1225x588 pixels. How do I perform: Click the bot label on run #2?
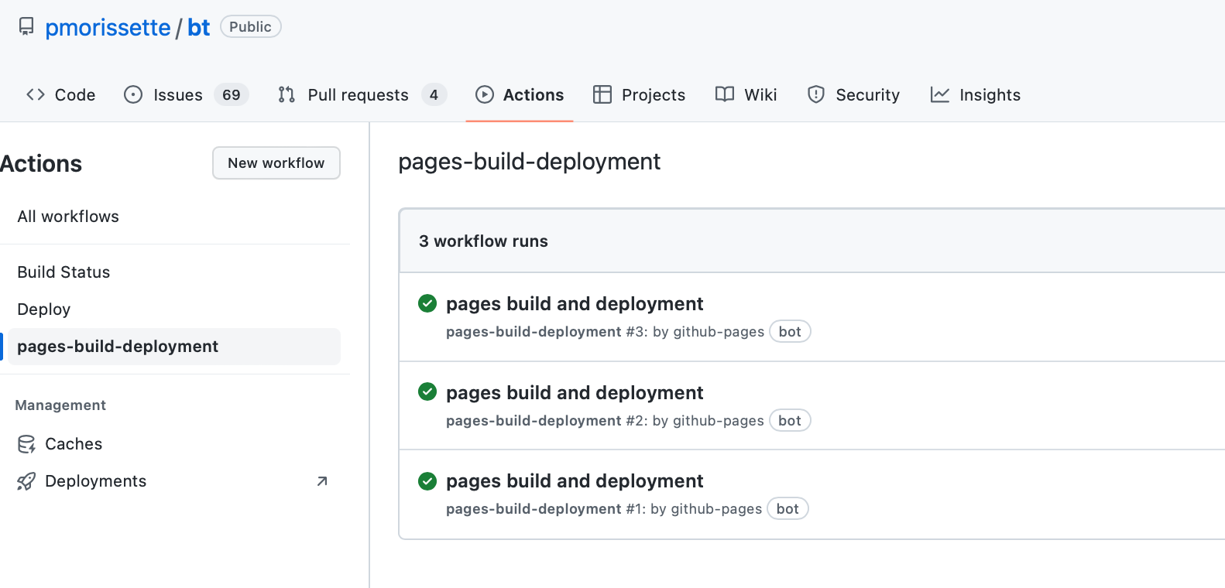click(790, 420)
